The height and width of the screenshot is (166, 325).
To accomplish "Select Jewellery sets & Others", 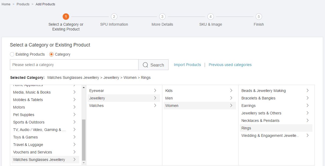I will tap(276, 113).
